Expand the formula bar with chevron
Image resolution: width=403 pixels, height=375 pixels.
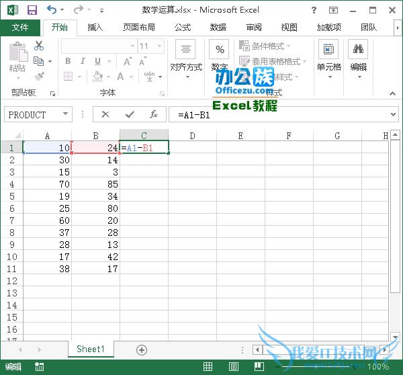[393, 115]
